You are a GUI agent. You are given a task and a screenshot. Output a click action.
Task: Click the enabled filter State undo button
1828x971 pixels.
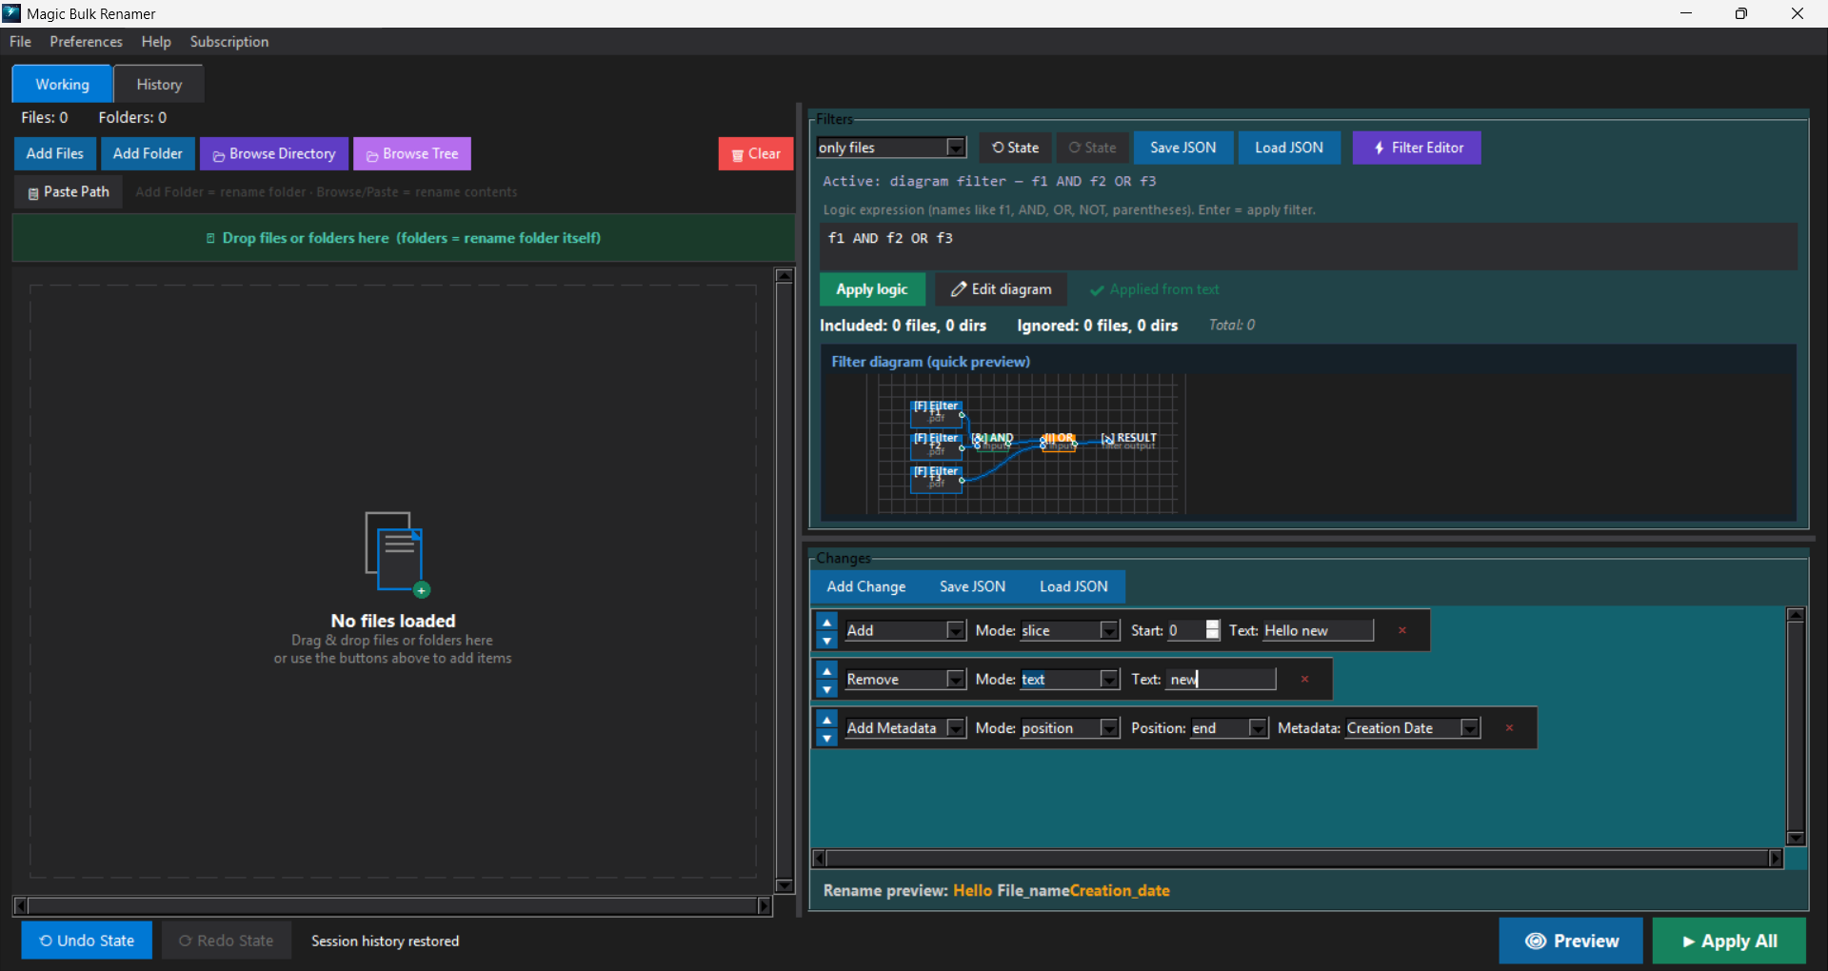tap(1015, 148)
